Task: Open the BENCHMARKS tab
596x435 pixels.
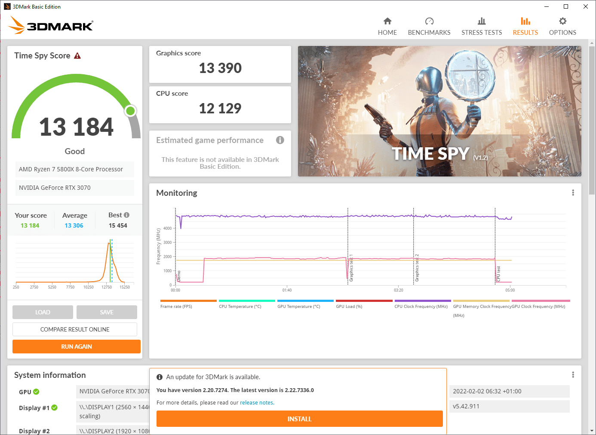Action: 429,27
